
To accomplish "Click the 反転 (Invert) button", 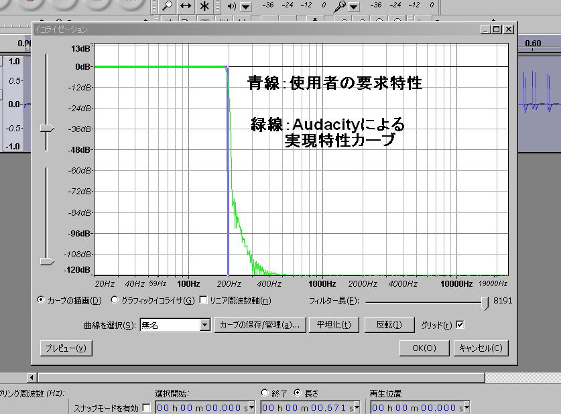I will (x=389, y=325).
